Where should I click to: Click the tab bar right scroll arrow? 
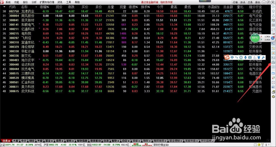pos(269,141)
